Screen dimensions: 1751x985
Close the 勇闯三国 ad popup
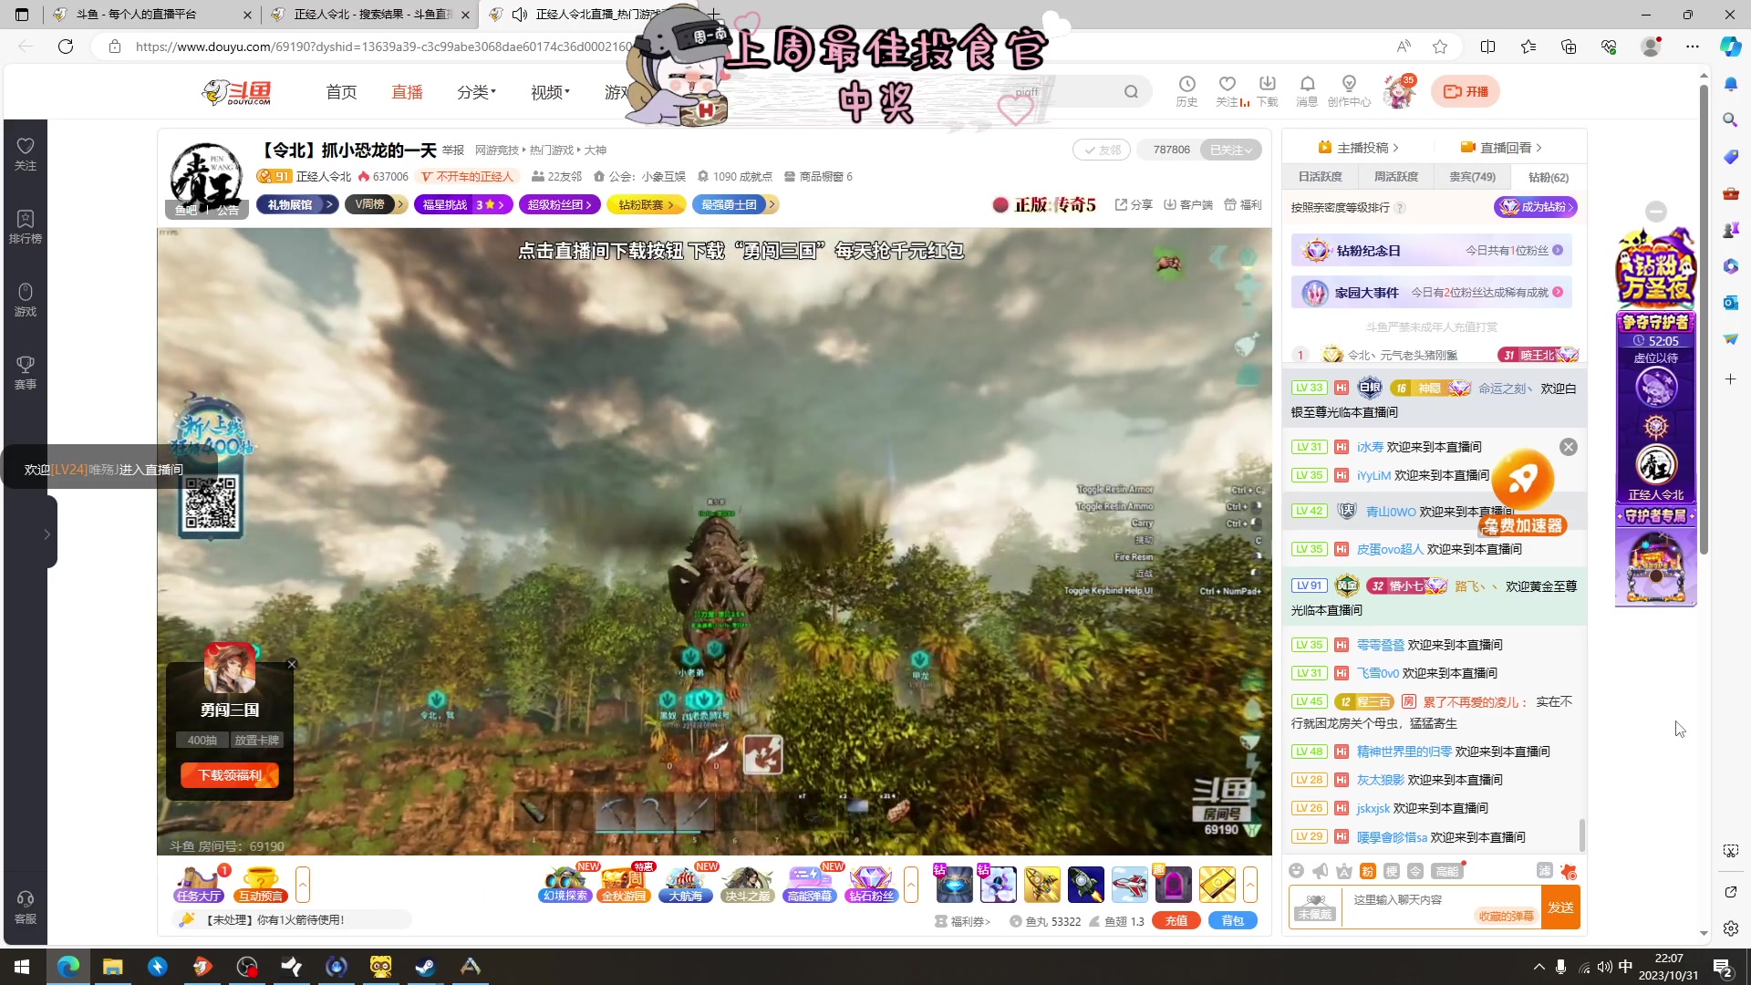(292, 664)
